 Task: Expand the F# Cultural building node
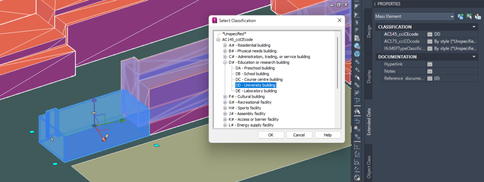pos(225,97)
